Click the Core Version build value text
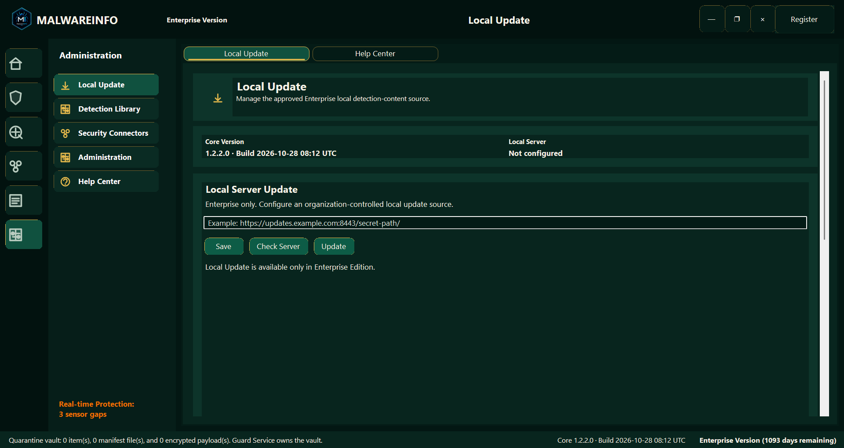This screenshot has height=448, width=844. (x=271, y=153)
